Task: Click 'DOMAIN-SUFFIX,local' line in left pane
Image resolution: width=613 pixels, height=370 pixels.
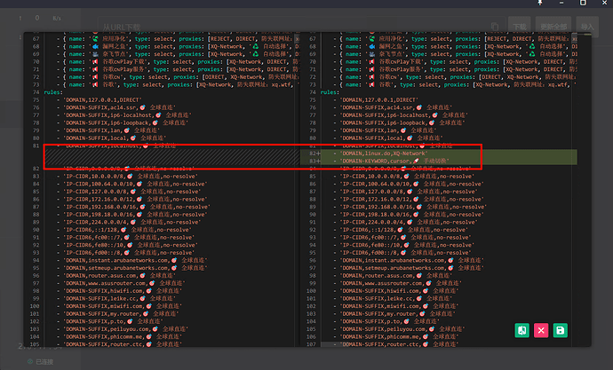Action: pos(115,138)
